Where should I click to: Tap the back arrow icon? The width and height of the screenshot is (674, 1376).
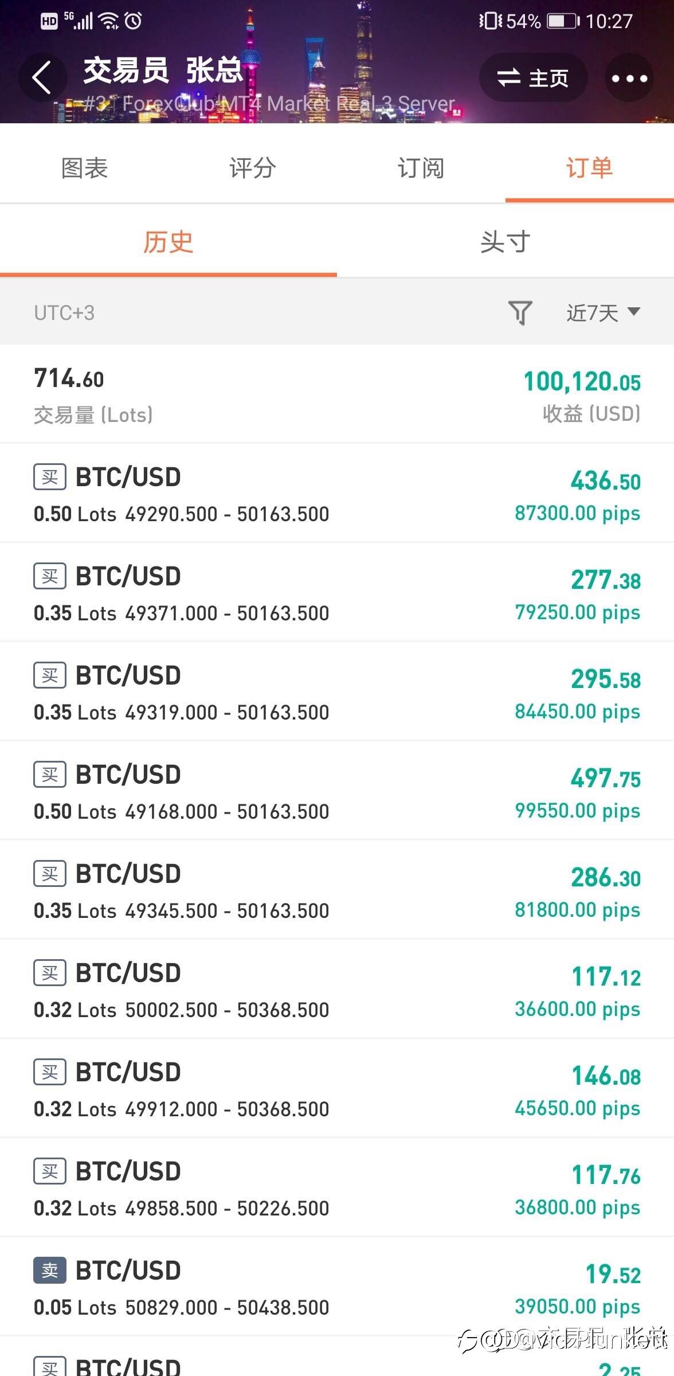pyautogui.click(x=42, y=77)
